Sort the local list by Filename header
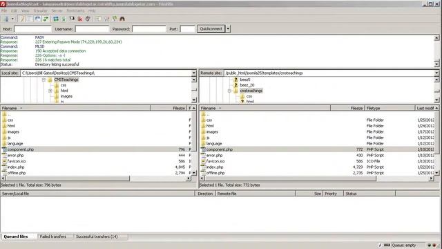Image resolution: width=442 pixels, height=249 pixels. tap(75, 108)
